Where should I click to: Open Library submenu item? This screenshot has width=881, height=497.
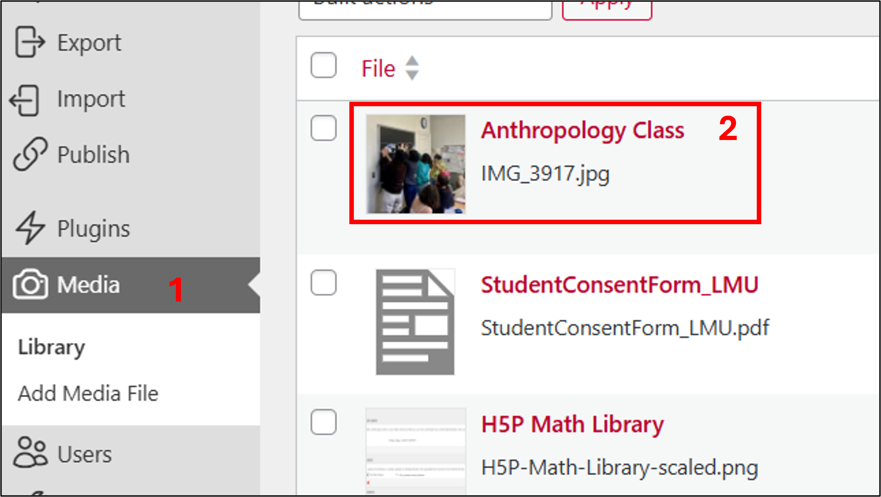tap(51, 348)
